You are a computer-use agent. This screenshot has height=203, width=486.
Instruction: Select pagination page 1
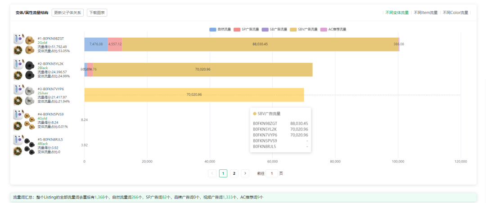(223, 173)
